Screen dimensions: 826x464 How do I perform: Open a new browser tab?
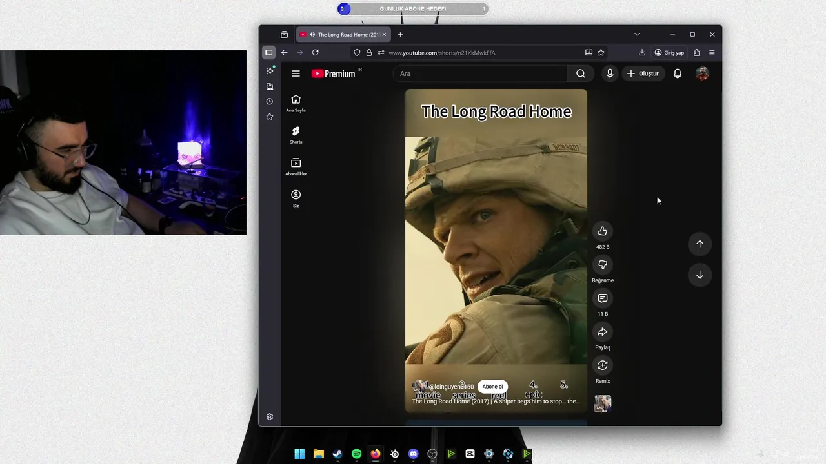(400, 35)
